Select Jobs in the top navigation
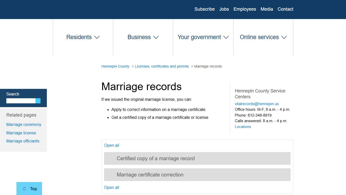Image resolution: width=346 pixels, height=195 pixels. [x=224, y=9]
